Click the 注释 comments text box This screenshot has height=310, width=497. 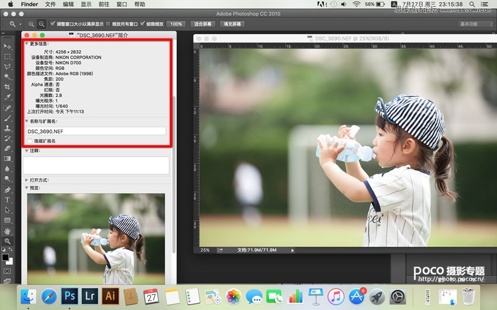click(96, 165)
